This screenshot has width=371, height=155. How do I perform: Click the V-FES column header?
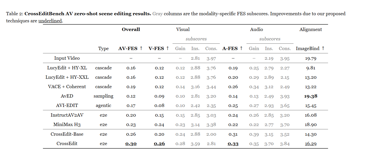pyautogui.click(x=159, y=48)
